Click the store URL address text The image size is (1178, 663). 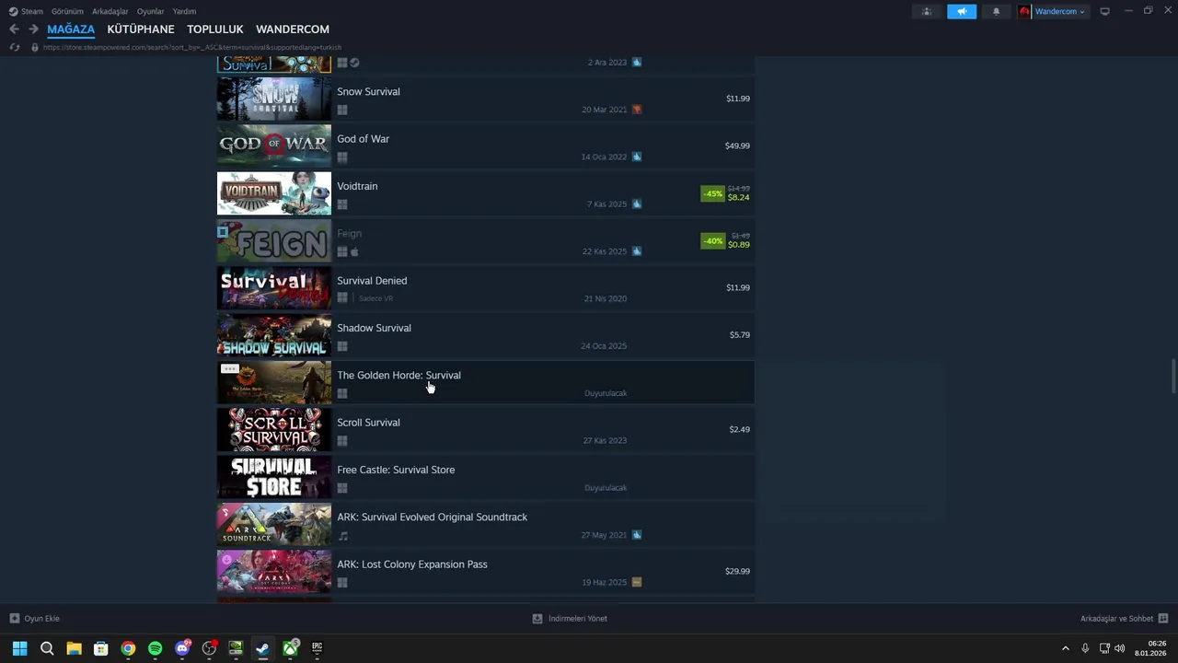point(192,47)
